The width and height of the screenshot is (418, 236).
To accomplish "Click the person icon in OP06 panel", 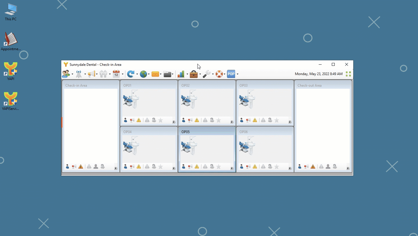I will [242, 166].
